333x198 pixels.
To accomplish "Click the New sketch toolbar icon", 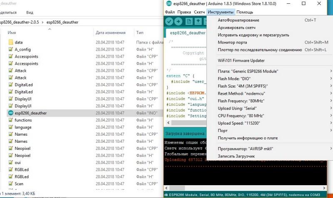I will [189, 21].
